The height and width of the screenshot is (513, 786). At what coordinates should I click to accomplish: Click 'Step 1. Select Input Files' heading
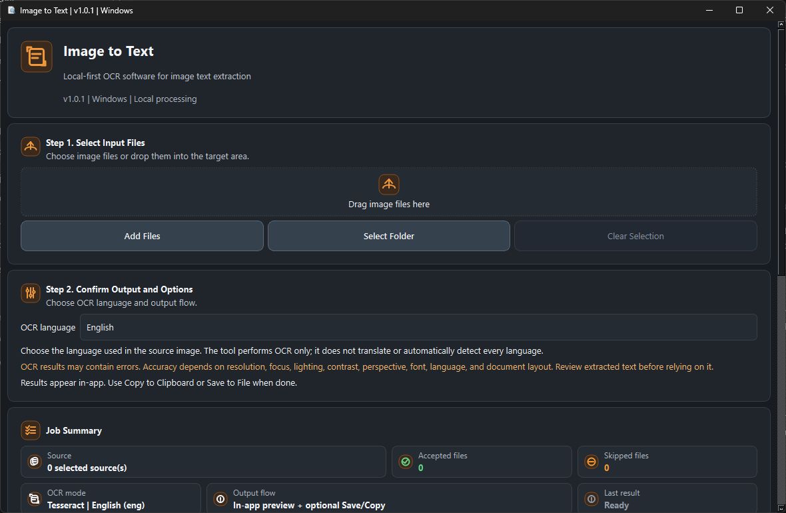(95, 143)
